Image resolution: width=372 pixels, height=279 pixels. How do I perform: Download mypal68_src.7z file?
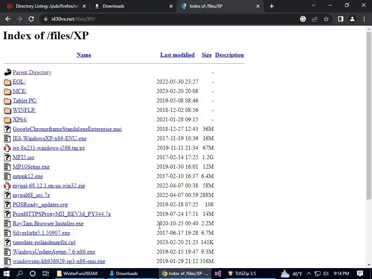31,195
